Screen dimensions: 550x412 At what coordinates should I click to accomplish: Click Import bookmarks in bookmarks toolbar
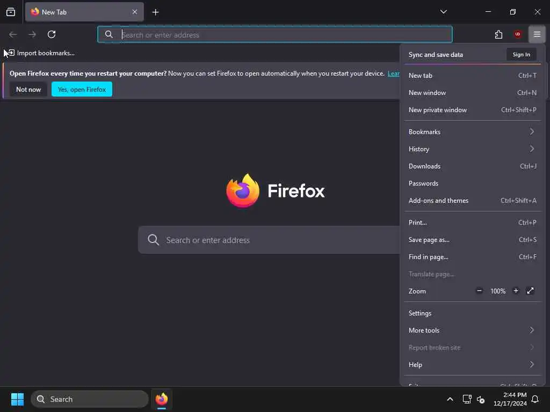click(x=41, y=53)
